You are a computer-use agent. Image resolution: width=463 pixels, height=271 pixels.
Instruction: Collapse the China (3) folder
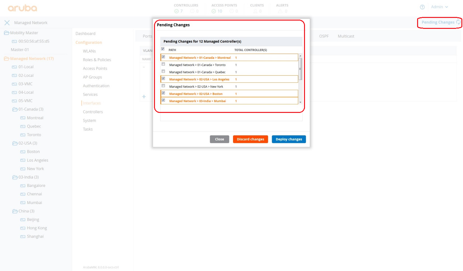point(15,211)
